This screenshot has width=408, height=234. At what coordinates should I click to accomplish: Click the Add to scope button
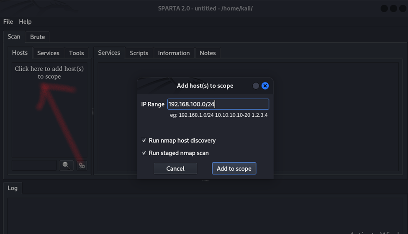pos(234,168)
